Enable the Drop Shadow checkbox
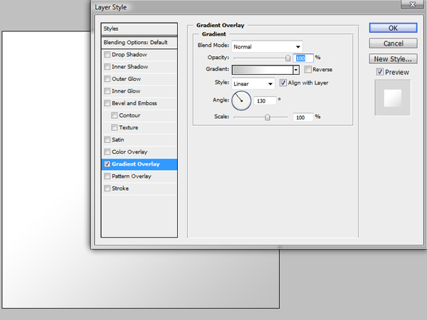Image resolution: width=427 pixels, height=320 pixels. tap(107, 55)
